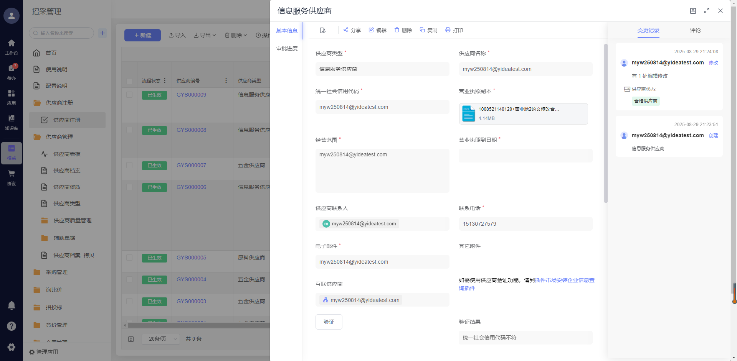Click the print (打印) icon
Screen dimensions: 737x361
point(448,30)
